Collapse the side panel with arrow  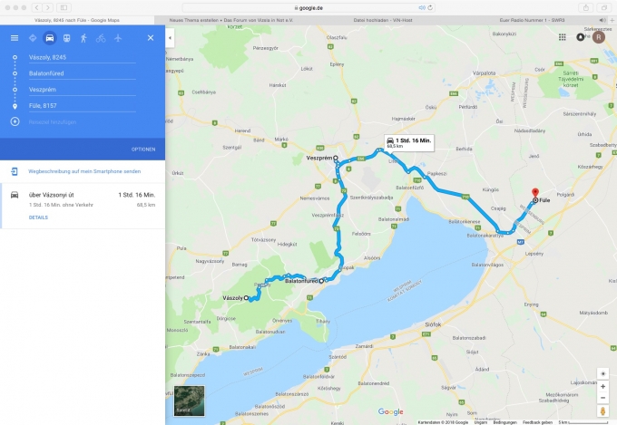(x=170, y=38)
